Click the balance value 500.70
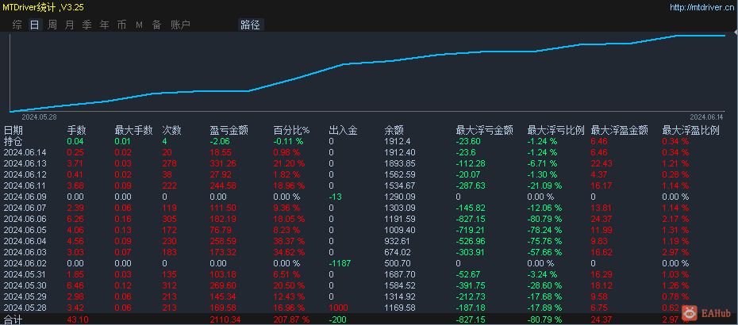 [398, 263]
